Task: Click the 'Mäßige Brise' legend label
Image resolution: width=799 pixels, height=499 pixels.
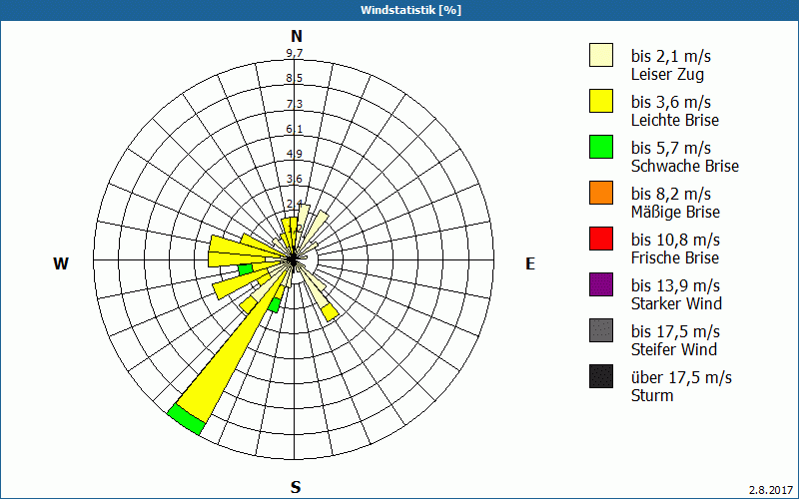Action: tap(675, 212)
